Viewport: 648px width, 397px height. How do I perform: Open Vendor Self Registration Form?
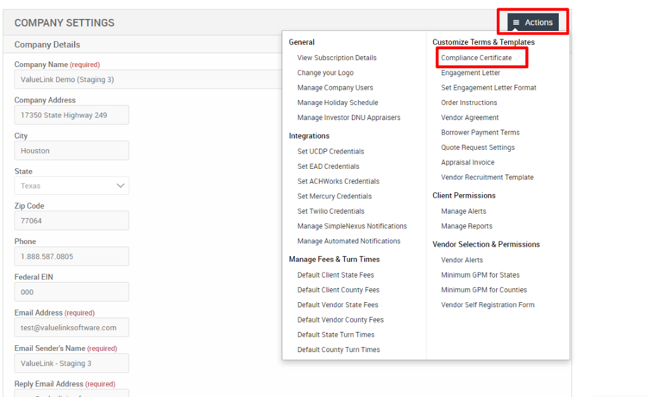tap(487, 305)
